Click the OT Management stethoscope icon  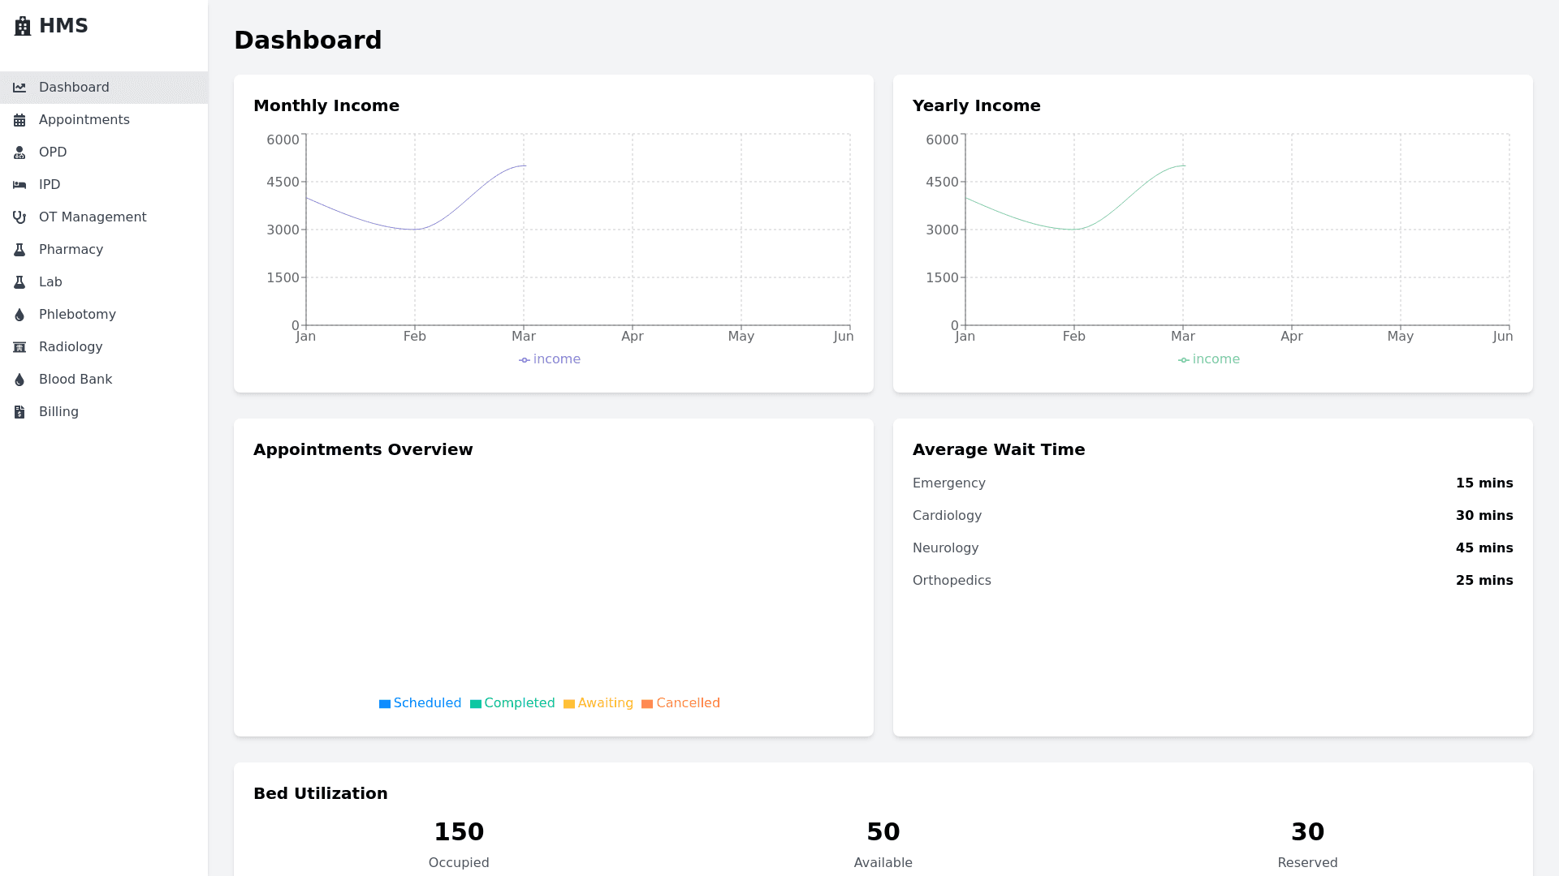19,217
